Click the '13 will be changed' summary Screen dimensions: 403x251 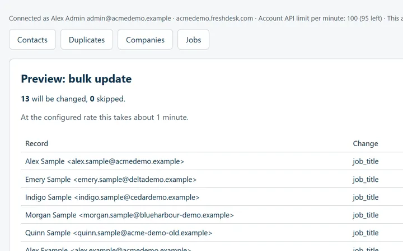73,99
